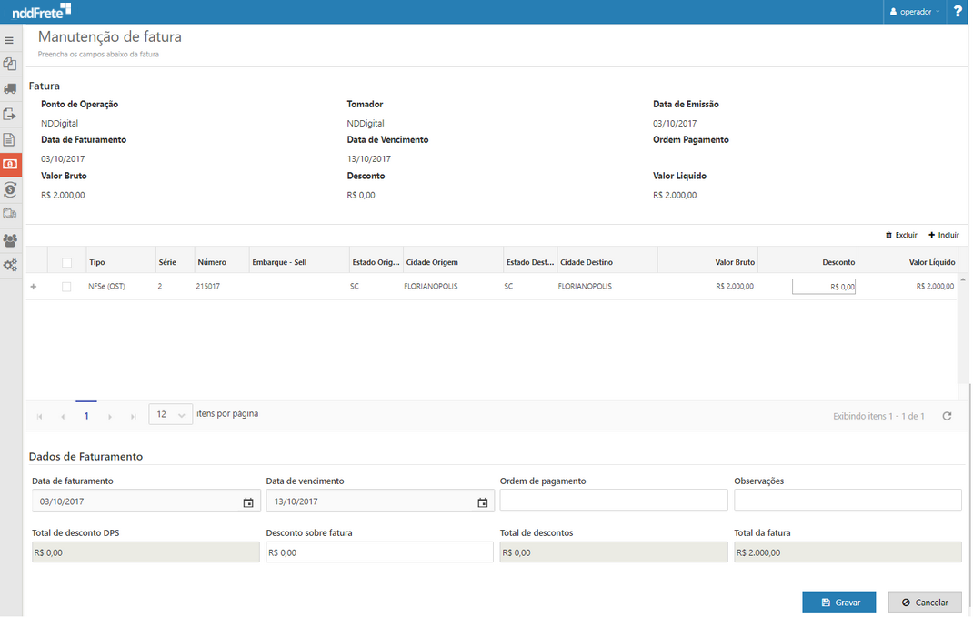Open calendar for Data de vencimento
Viewport: 973px width, 618px height.
click(483, 502)
